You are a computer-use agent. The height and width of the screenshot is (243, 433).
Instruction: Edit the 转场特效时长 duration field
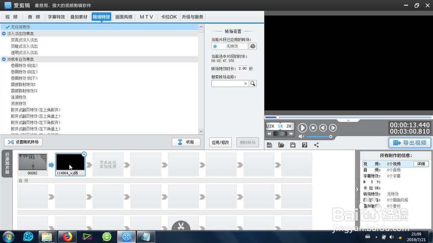(x=243, y=68)
